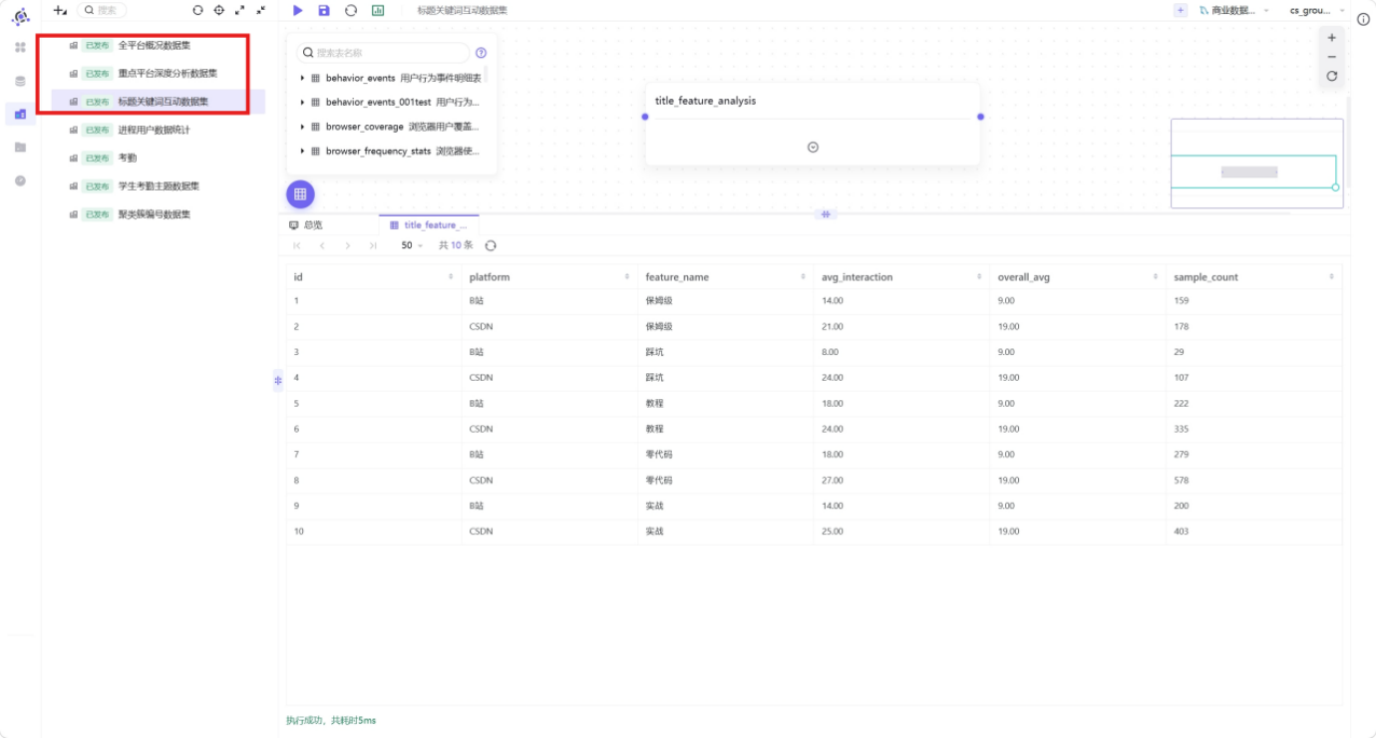The image size is (1376, 738).
Task: Reset canvas view with the rotate icon
Action: click(x=1332, y=76)
